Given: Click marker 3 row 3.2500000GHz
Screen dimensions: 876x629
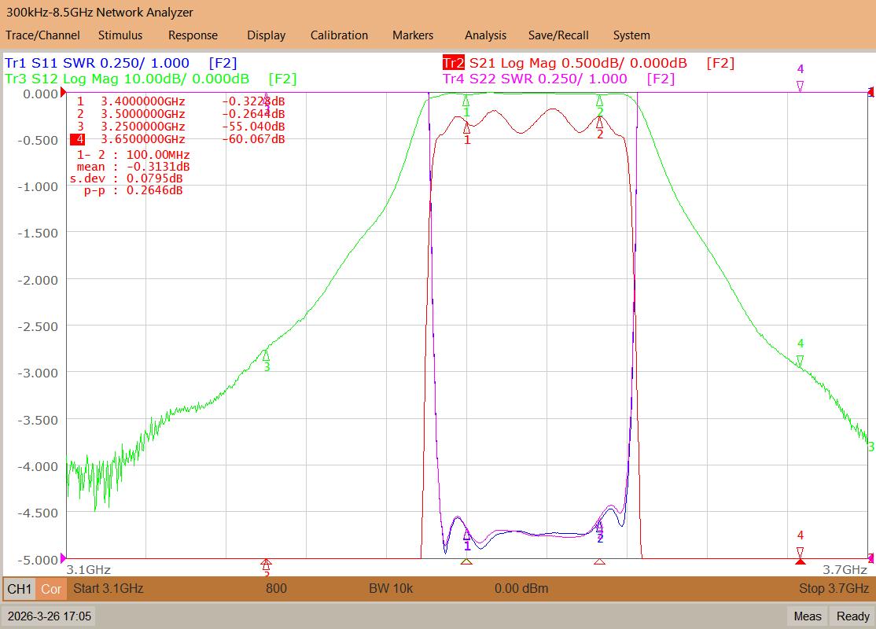Looking at the screenshot, I should point(180,127).
